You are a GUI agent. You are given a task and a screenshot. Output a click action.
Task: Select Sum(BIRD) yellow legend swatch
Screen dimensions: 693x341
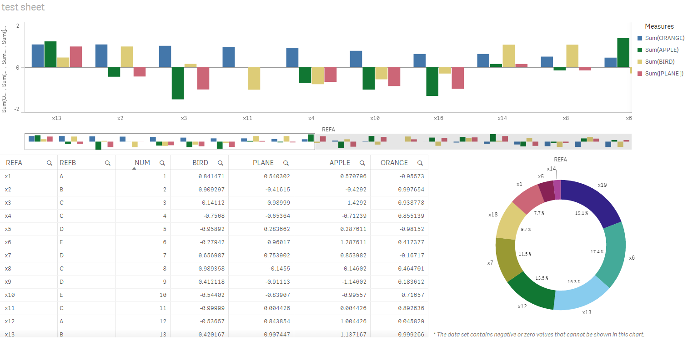(x=640, y=62)
